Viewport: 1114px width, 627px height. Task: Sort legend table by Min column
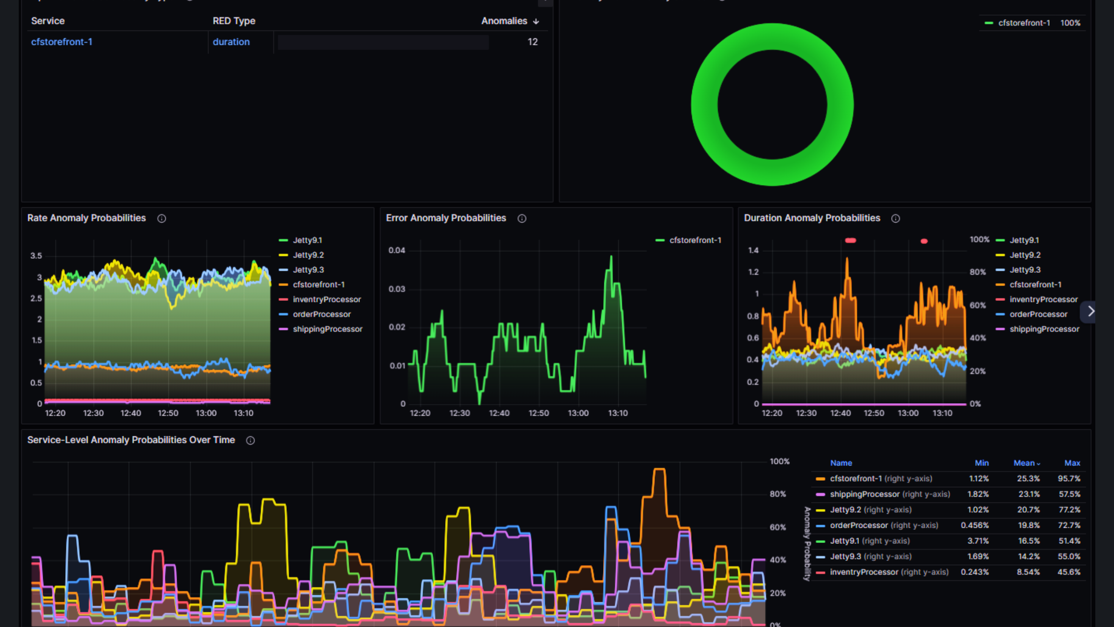pyautogui.click(x=982, y=463)
